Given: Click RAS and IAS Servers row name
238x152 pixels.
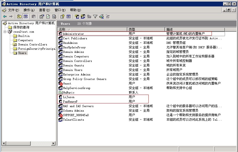Looking at the screenshot, I should click(78, 106).
